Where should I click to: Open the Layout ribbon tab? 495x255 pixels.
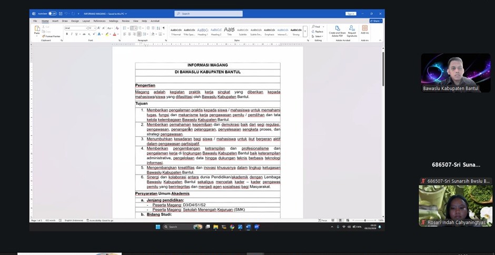(x=86, y=21)
